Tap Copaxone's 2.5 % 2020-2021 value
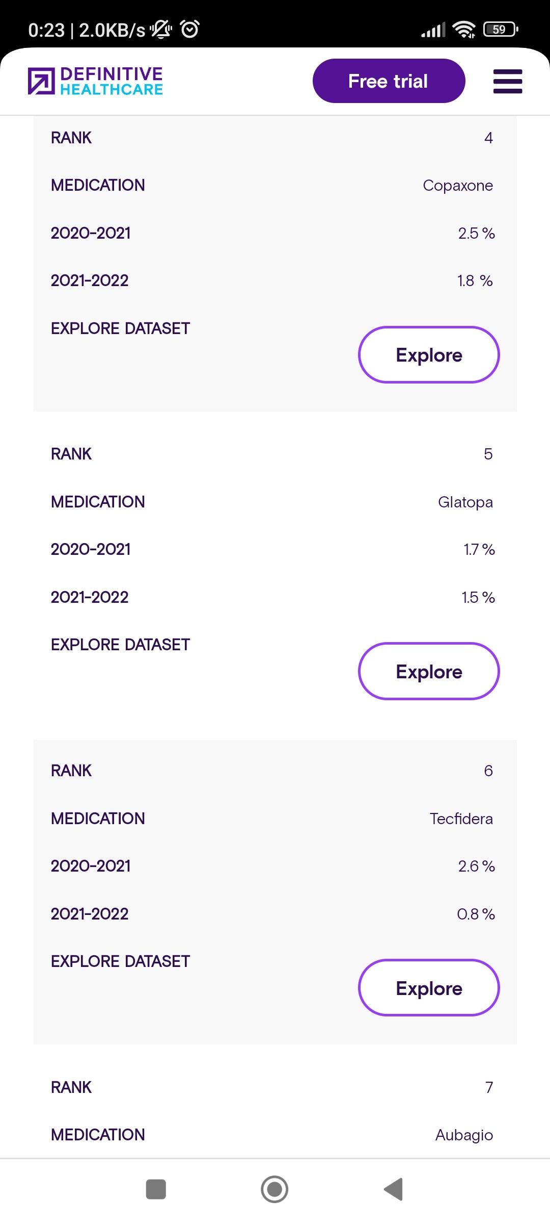The height and width of the screenshot is (1224, 550). 476,234
